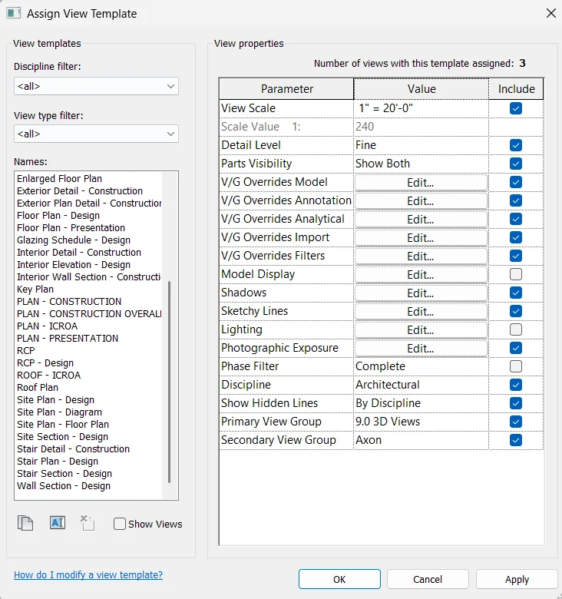This screenshot has height=599, width=562.
Task: Click the Duplicate view template icon
Action: [25, 524]
